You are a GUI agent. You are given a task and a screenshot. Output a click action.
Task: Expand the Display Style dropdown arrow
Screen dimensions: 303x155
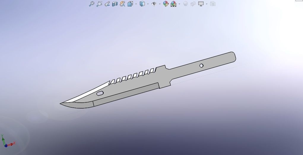click(148, 4)
